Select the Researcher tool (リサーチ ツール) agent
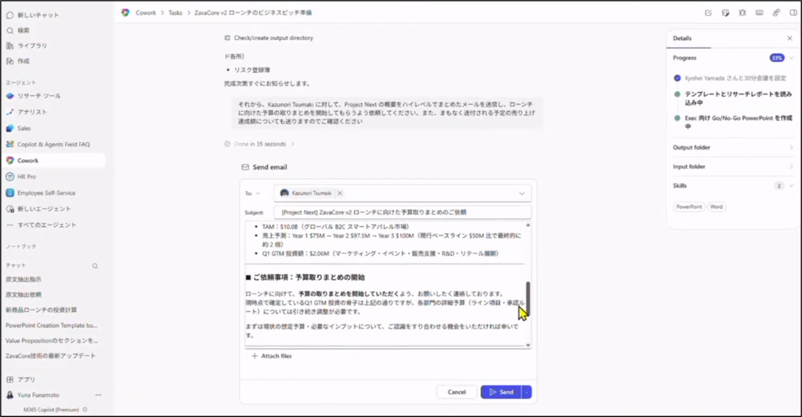 [38, 95]
